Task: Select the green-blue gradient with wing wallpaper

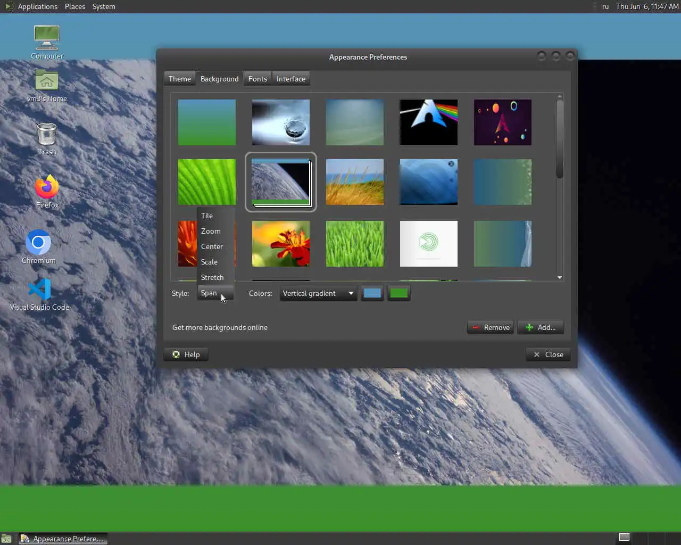Action: 503,244
